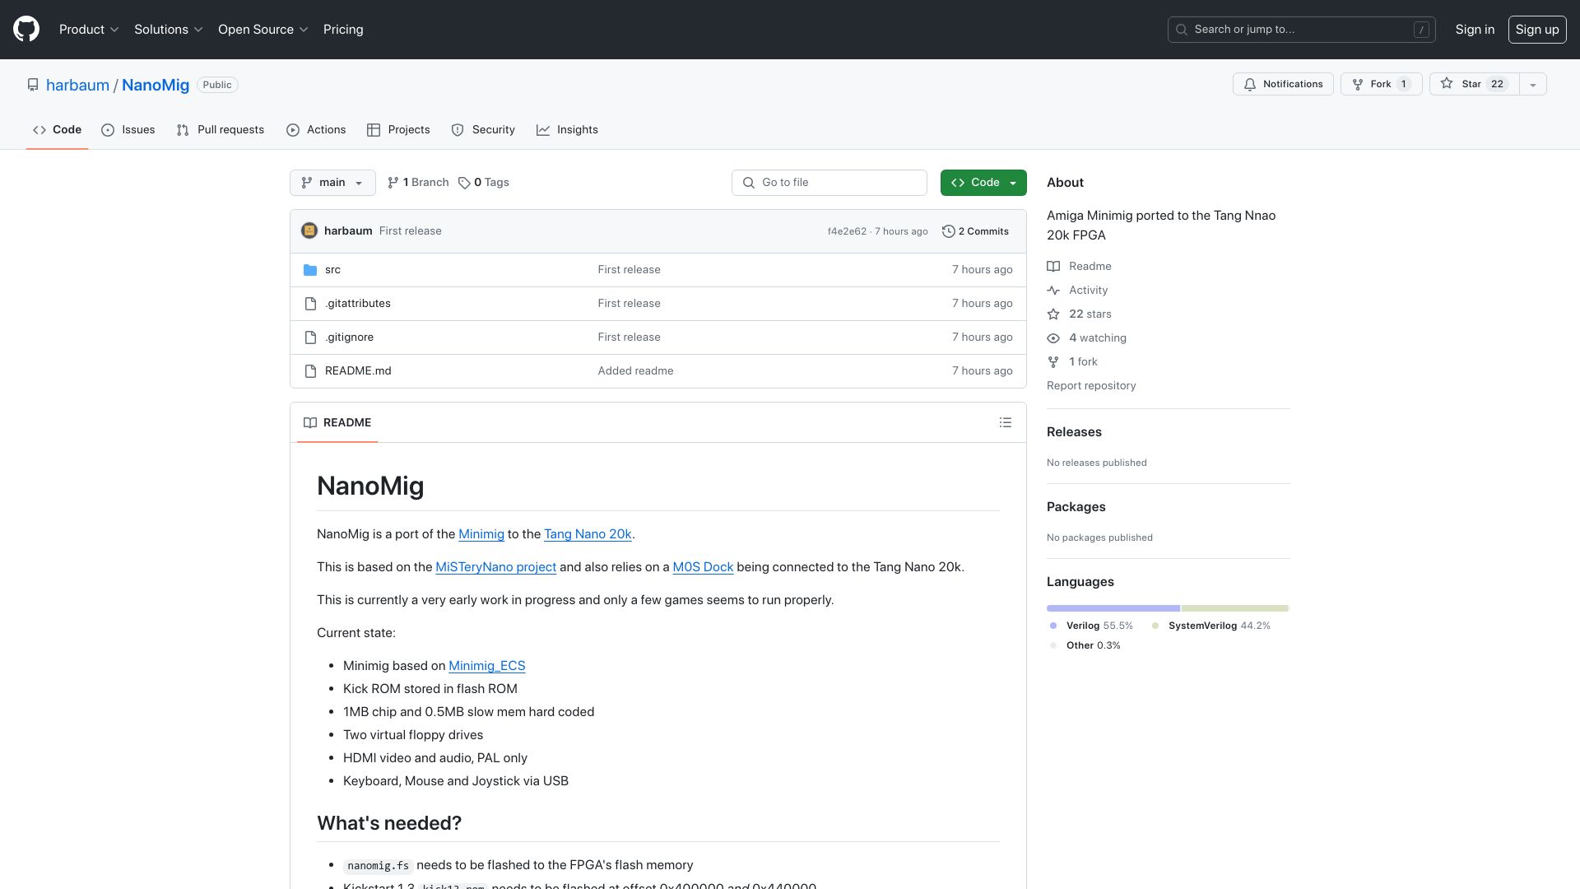Open the main branch selector dropdown

(332, 183)
